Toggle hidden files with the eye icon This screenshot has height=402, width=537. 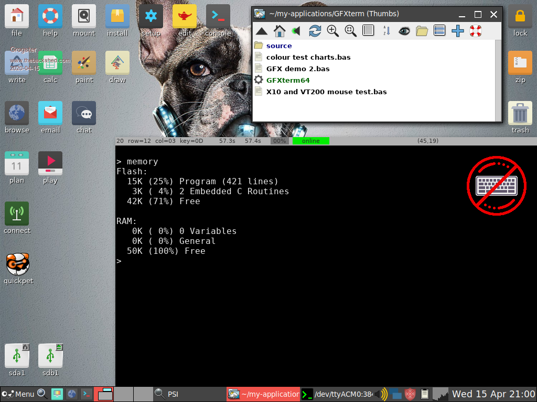404,31
